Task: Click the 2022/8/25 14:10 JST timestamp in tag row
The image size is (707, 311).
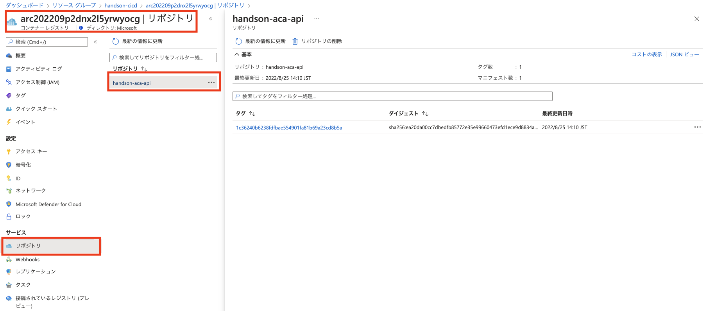Action: pos(564,128)
